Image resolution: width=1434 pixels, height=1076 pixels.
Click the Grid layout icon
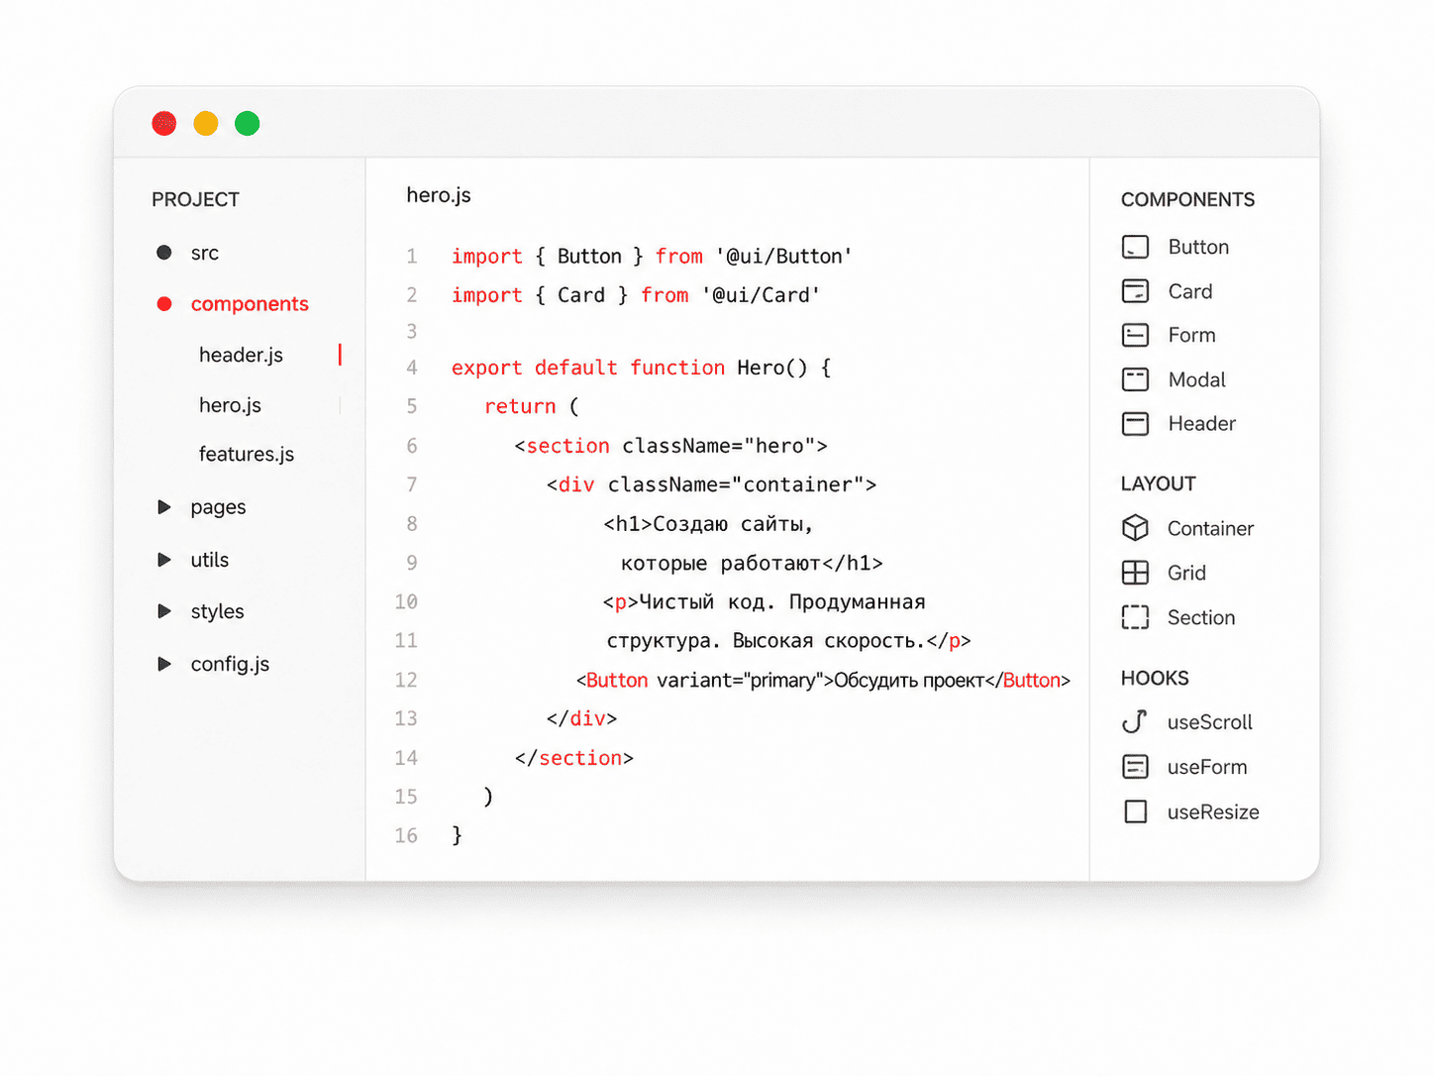click(1135, 573)
